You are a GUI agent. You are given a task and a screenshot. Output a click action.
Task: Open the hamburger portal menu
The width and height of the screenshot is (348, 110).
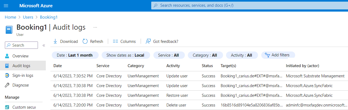[x=6, y=6]
